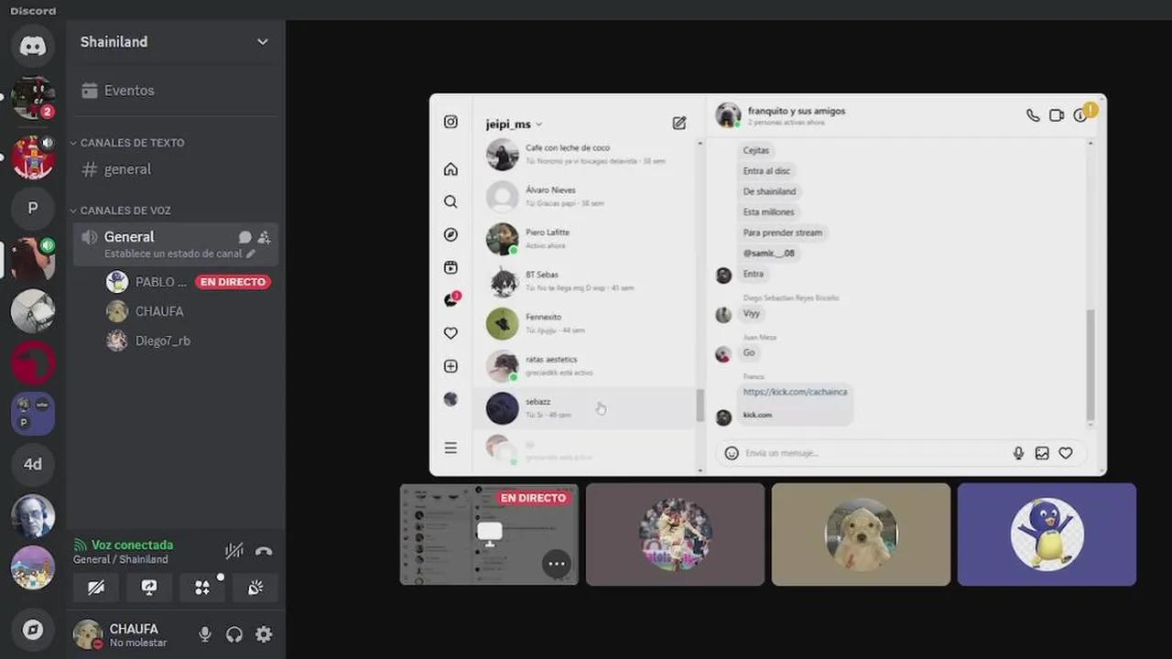Open the soundboard

click(x=255, y=588)
